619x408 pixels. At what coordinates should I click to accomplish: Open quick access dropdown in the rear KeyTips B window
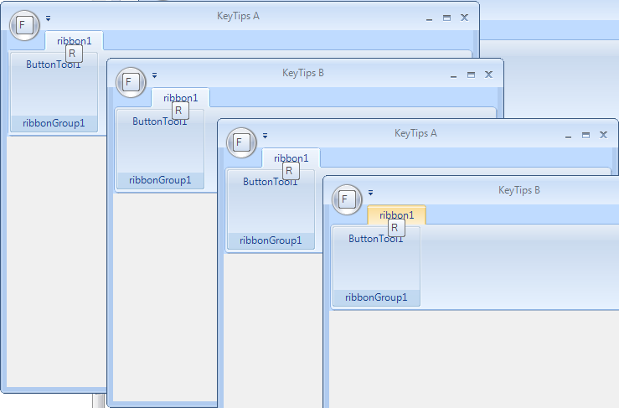click(155, 75)
